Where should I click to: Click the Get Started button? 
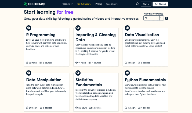point(160,4)
